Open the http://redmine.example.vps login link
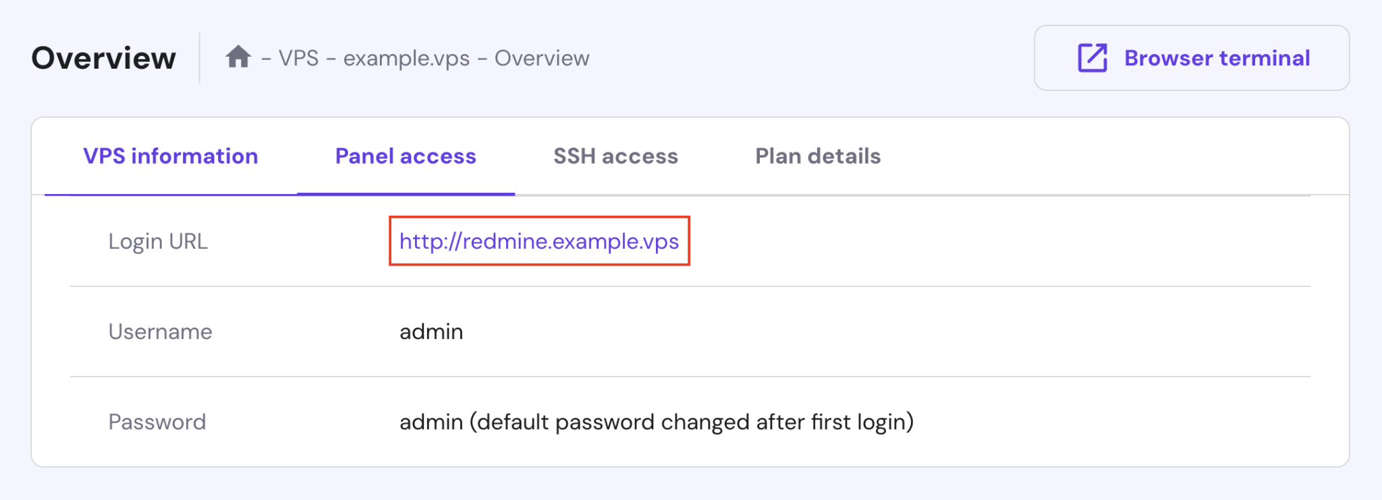This screenshot has height=500, width=1382. [x=539, y=241]
